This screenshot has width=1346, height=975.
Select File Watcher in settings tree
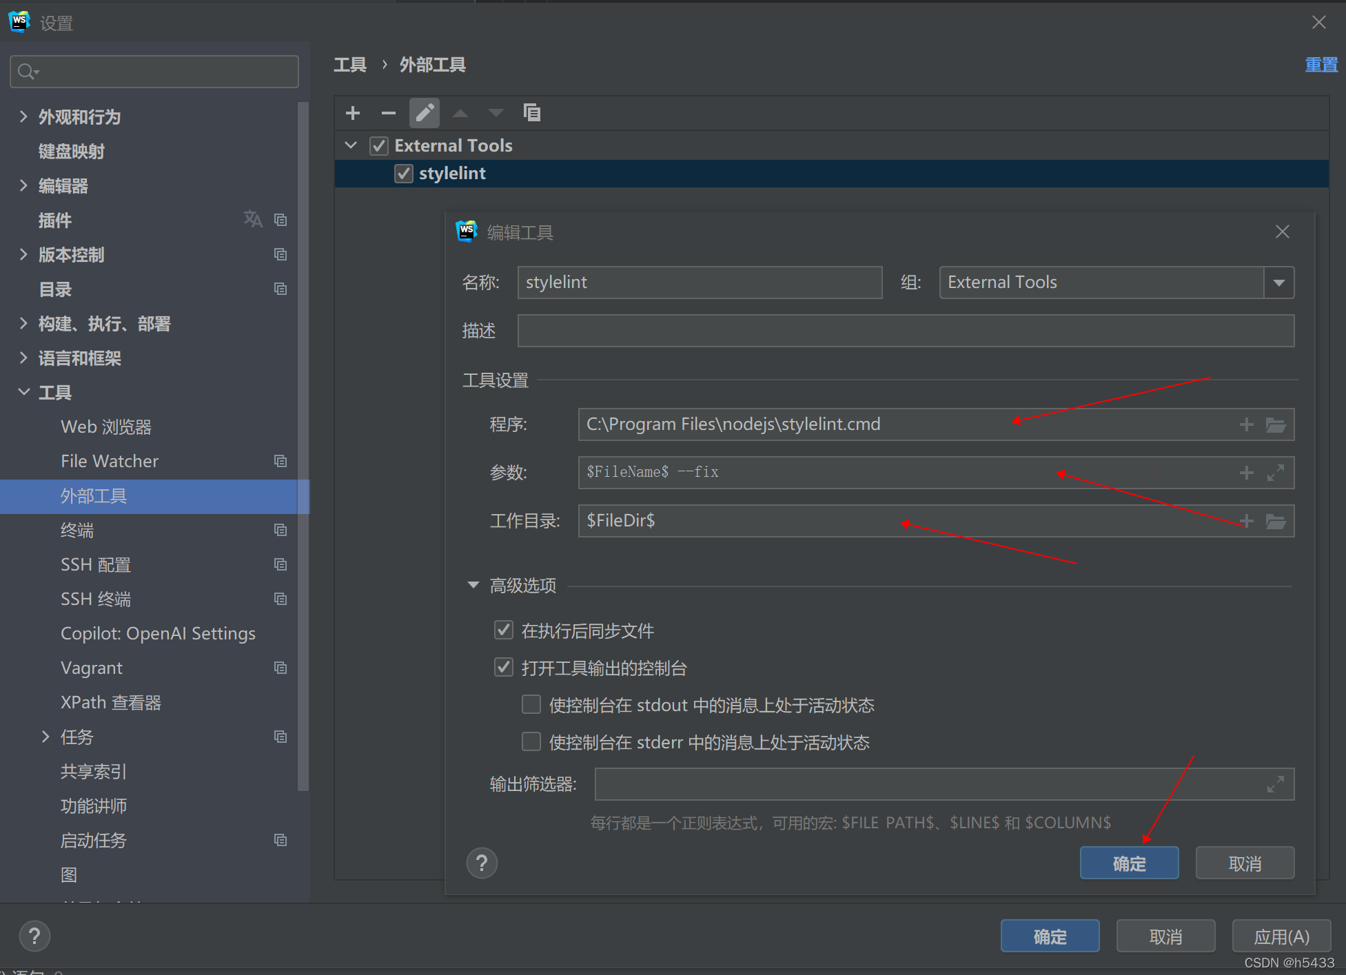tap(110, 461)
